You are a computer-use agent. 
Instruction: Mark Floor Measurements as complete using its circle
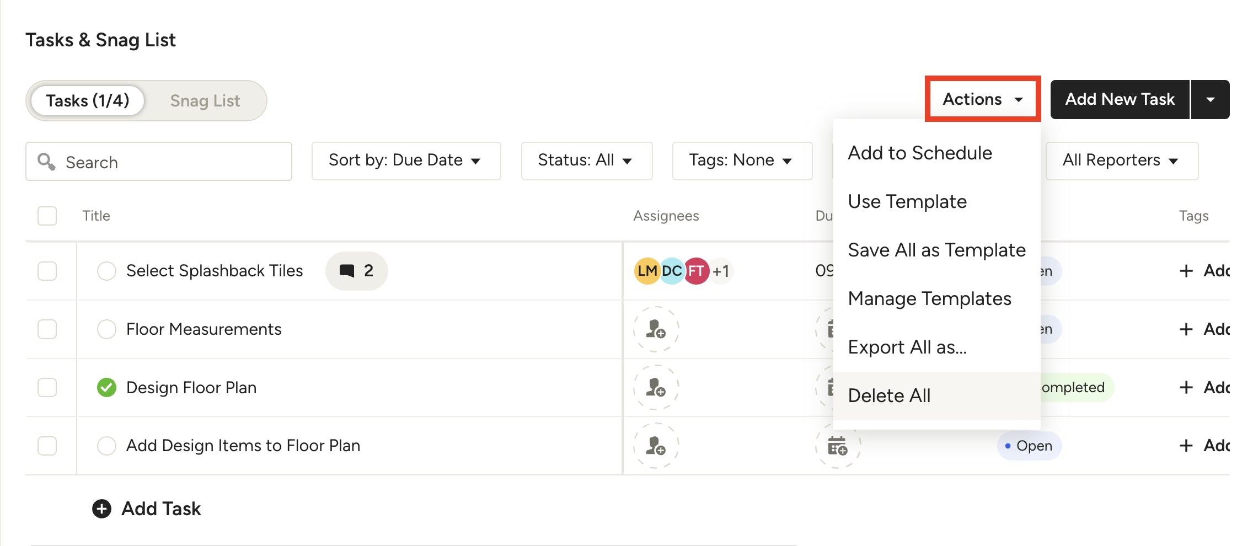(106, 329)
